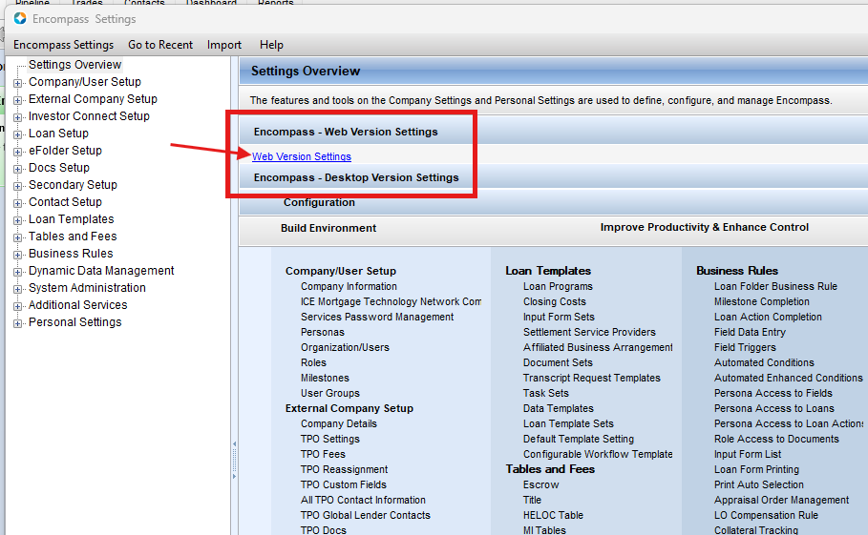Open Persona Access to Fields link
This screenshot has width=868, height=535.
(773, 393)
